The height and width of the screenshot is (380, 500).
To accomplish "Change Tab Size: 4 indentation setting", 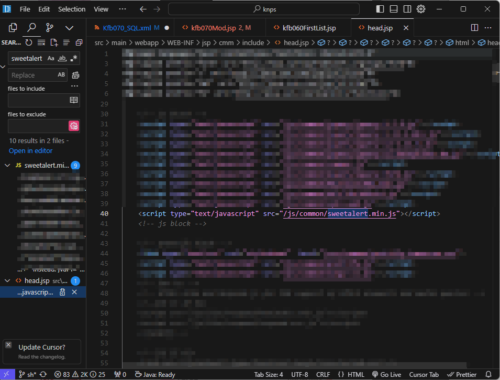I will coord(268,374).
